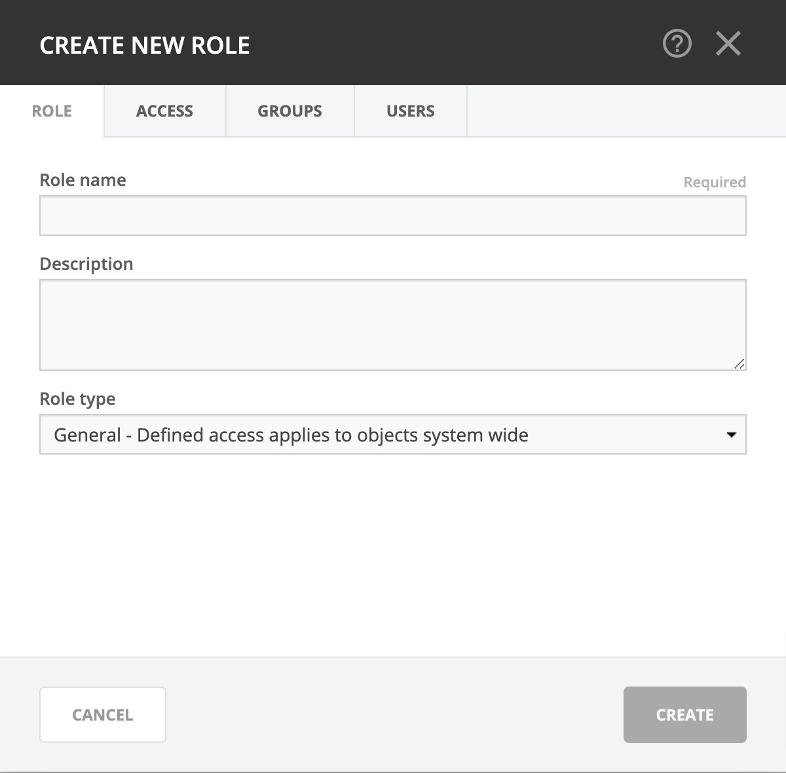
Task: Go to the Users tab
Action: click(410, 111)
